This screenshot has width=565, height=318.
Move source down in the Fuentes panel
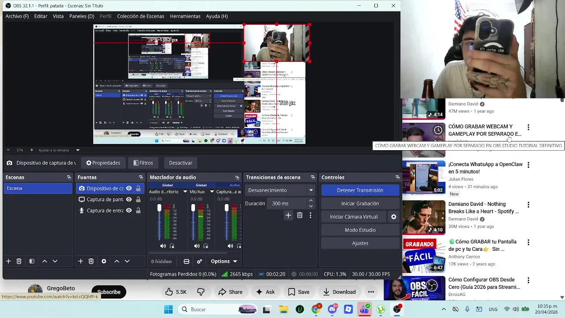coord(127,261)
